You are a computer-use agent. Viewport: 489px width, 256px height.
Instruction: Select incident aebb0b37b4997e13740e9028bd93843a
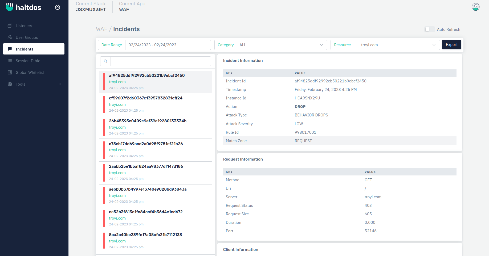pos(156,196)
